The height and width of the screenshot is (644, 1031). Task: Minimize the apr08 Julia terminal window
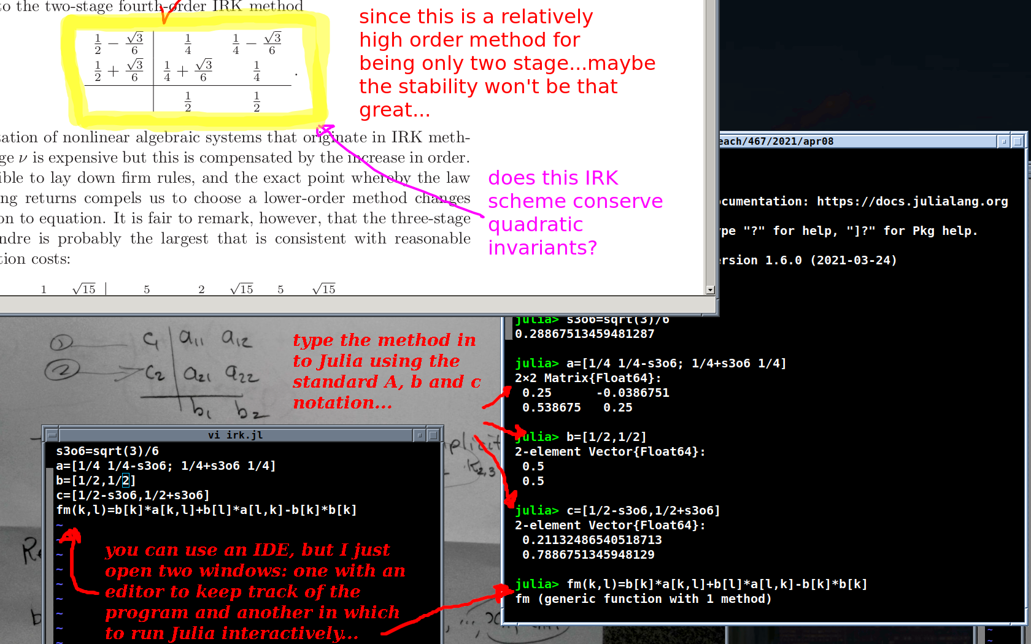[1004, 141]
